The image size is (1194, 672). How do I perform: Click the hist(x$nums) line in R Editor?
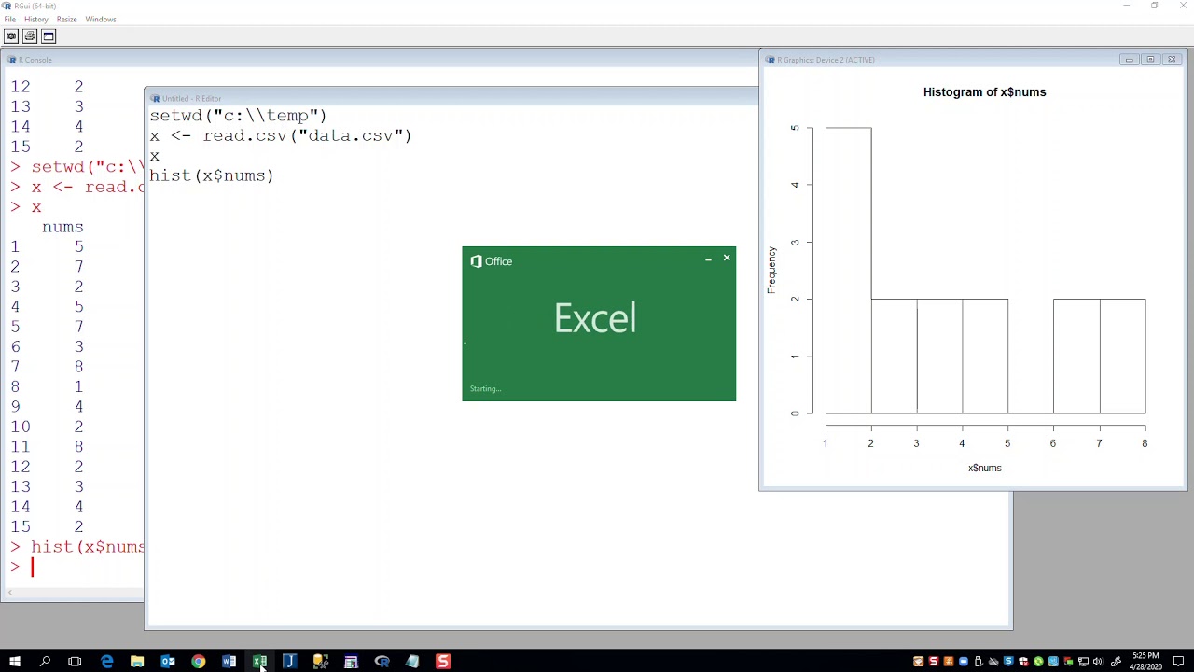(x=211, y=175)
